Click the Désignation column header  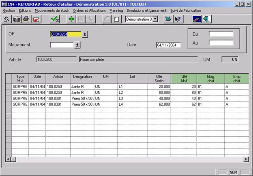pyautogui.click(x=82, y=78)
